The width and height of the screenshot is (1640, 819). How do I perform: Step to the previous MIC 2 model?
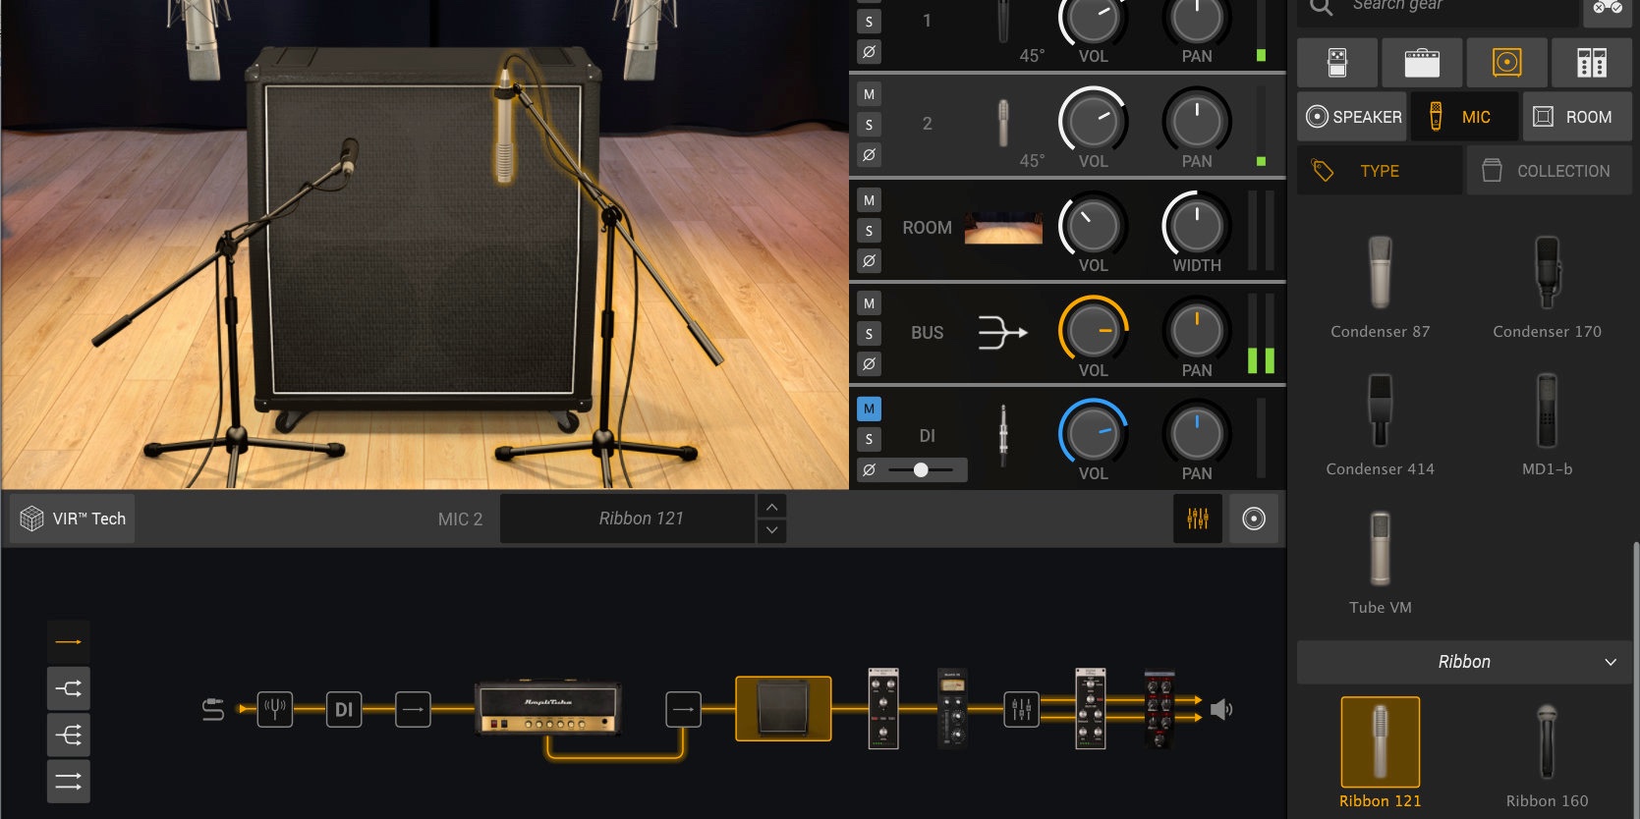coord(772,507)
